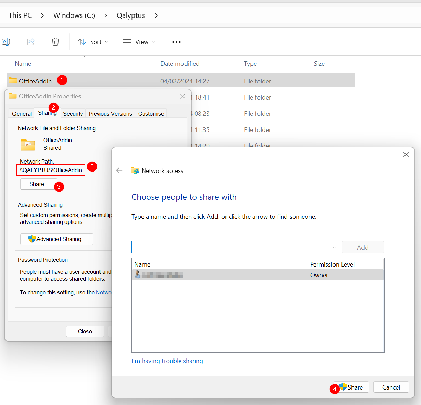Click the Network access icon beside the dialog title

pyautogui.click(x=135, y=170)
